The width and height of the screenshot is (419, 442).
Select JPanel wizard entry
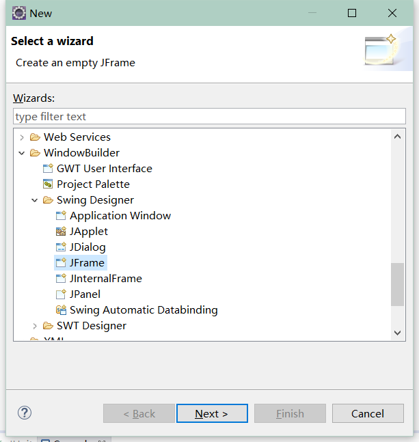(85, 294)
